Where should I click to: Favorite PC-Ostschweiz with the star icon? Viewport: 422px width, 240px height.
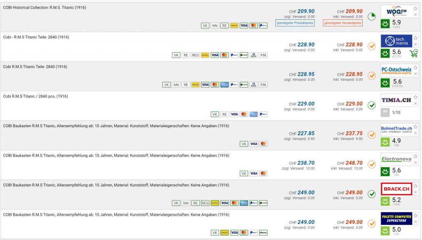[415, 68]
